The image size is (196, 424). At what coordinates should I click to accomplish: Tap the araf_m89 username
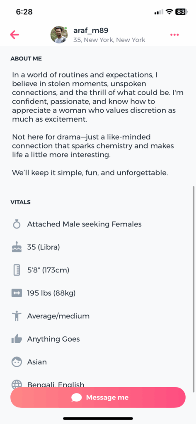91,31
